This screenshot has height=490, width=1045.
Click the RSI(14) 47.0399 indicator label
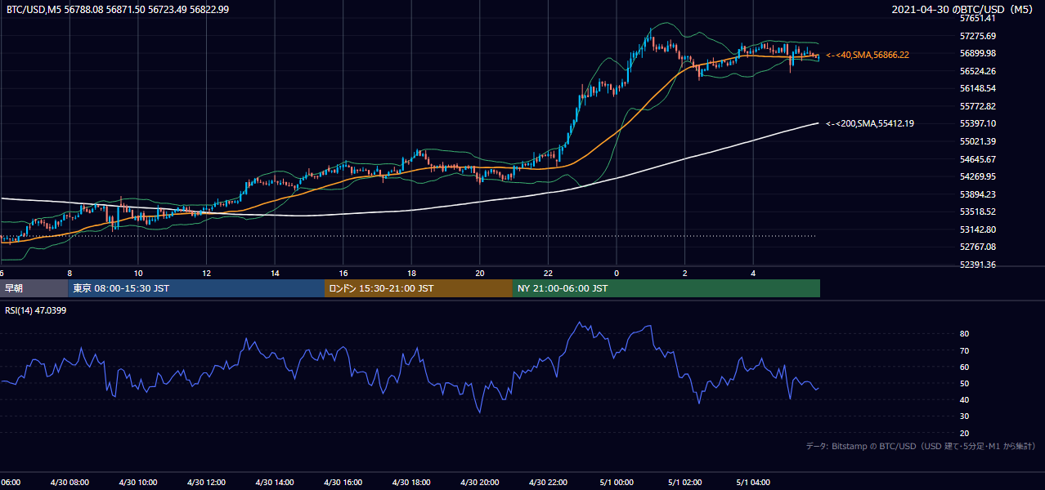(x=36, y=311)
